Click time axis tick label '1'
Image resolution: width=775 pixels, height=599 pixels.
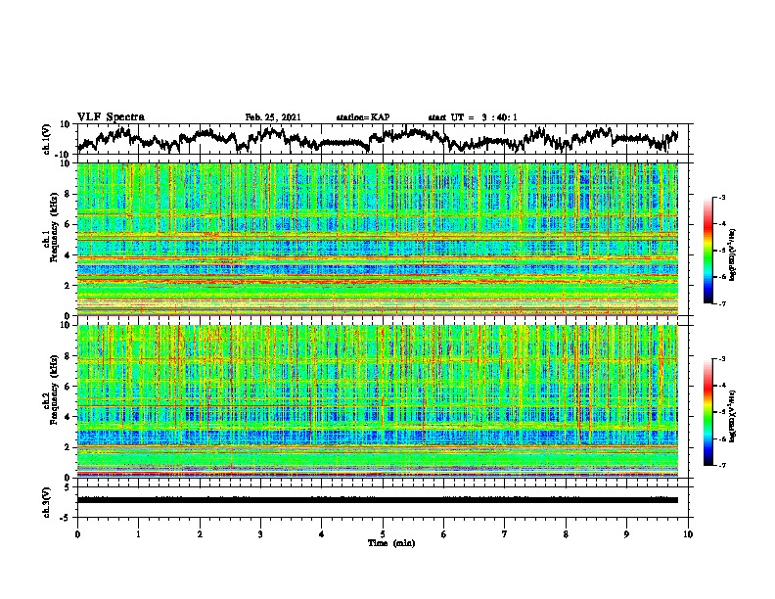[x=139, y=534]
